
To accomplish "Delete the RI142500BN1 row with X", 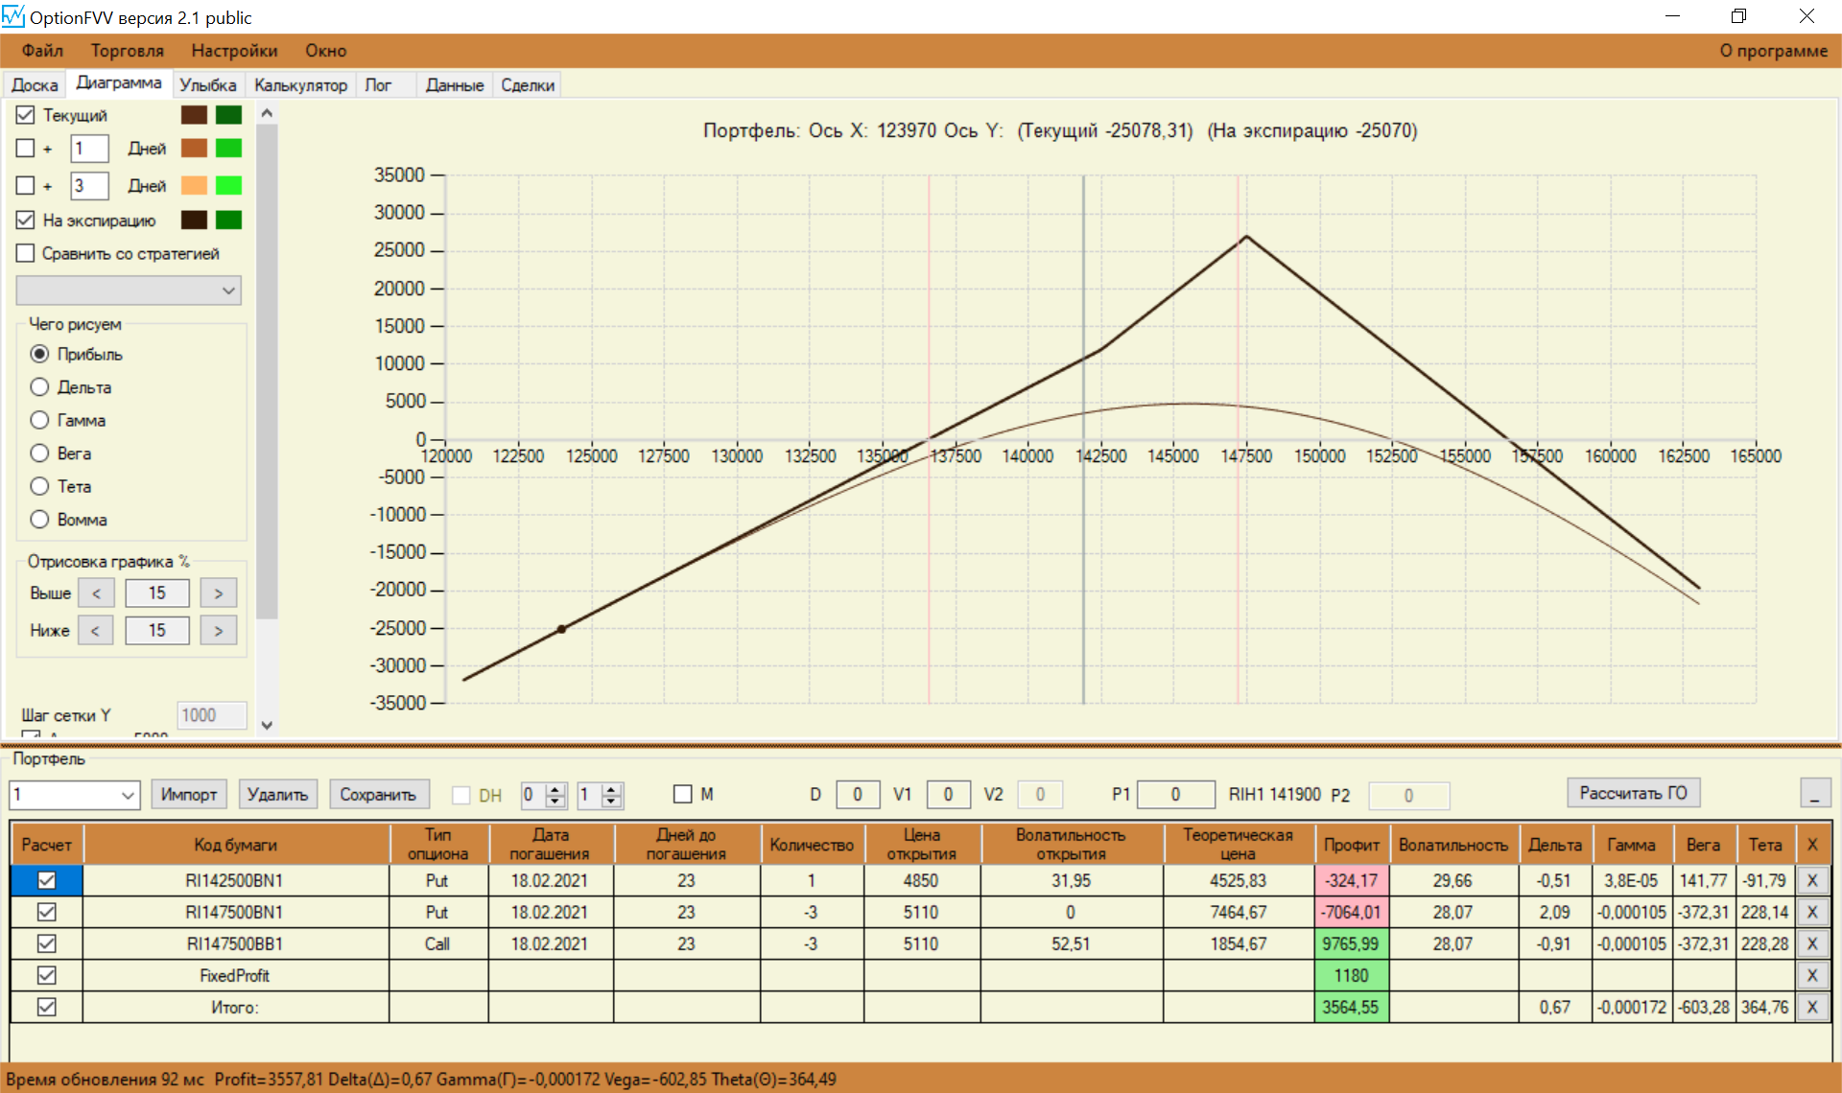I will coord(1811,880).
